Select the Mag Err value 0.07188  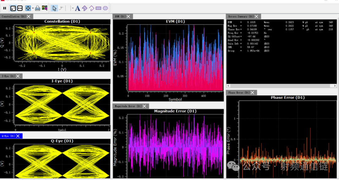click(252, 26)
